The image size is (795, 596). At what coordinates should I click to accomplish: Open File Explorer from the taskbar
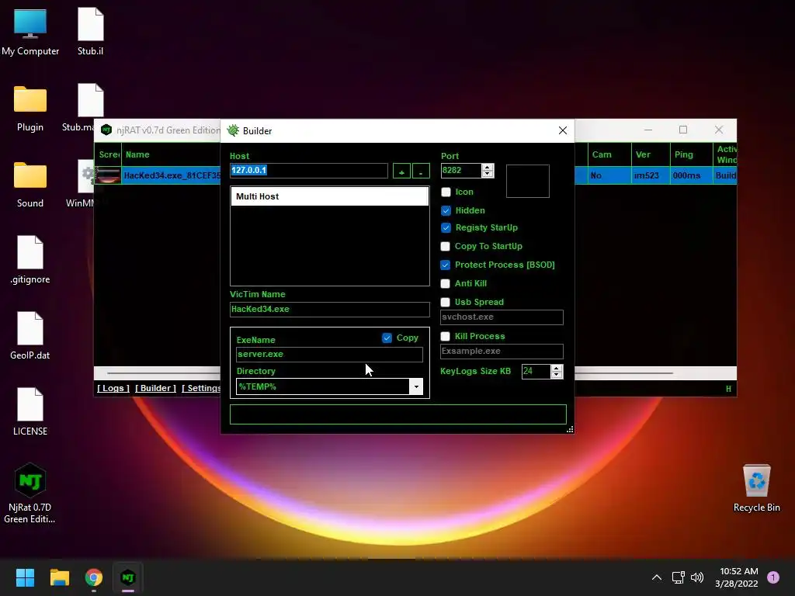(59, 577)
